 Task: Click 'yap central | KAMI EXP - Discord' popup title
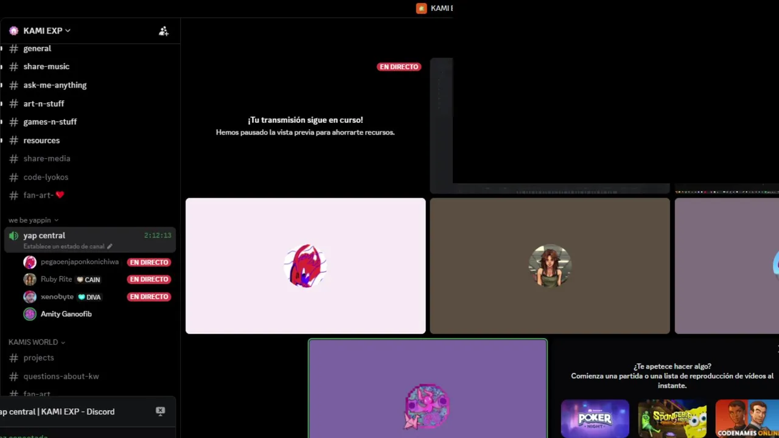click(57, 412)
